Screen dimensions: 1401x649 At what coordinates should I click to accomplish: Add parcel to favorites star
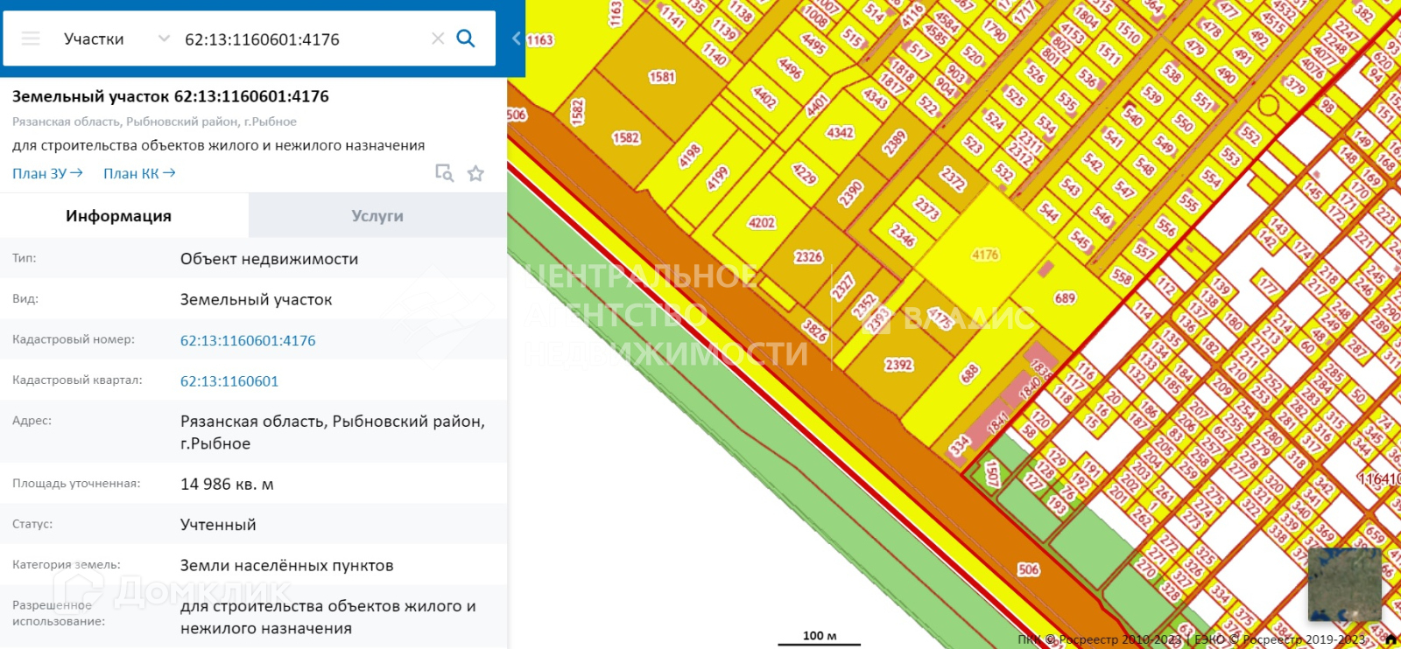pos(475,173)
